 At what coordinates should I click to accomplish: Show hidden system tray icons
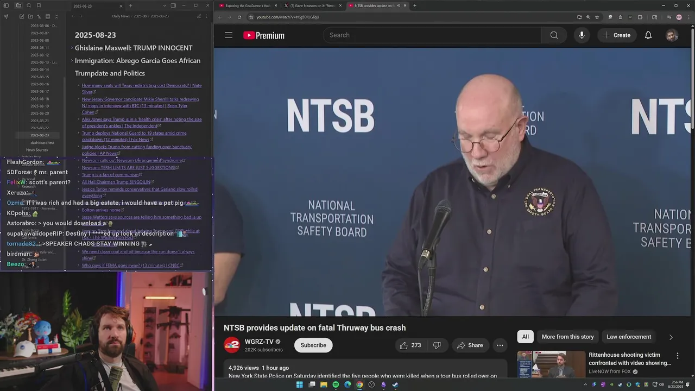[585, 385]
